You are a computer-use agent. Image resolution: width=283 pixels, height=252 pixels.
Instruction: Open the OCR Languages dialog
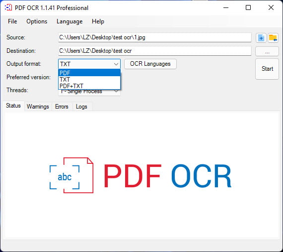point(150,64)
